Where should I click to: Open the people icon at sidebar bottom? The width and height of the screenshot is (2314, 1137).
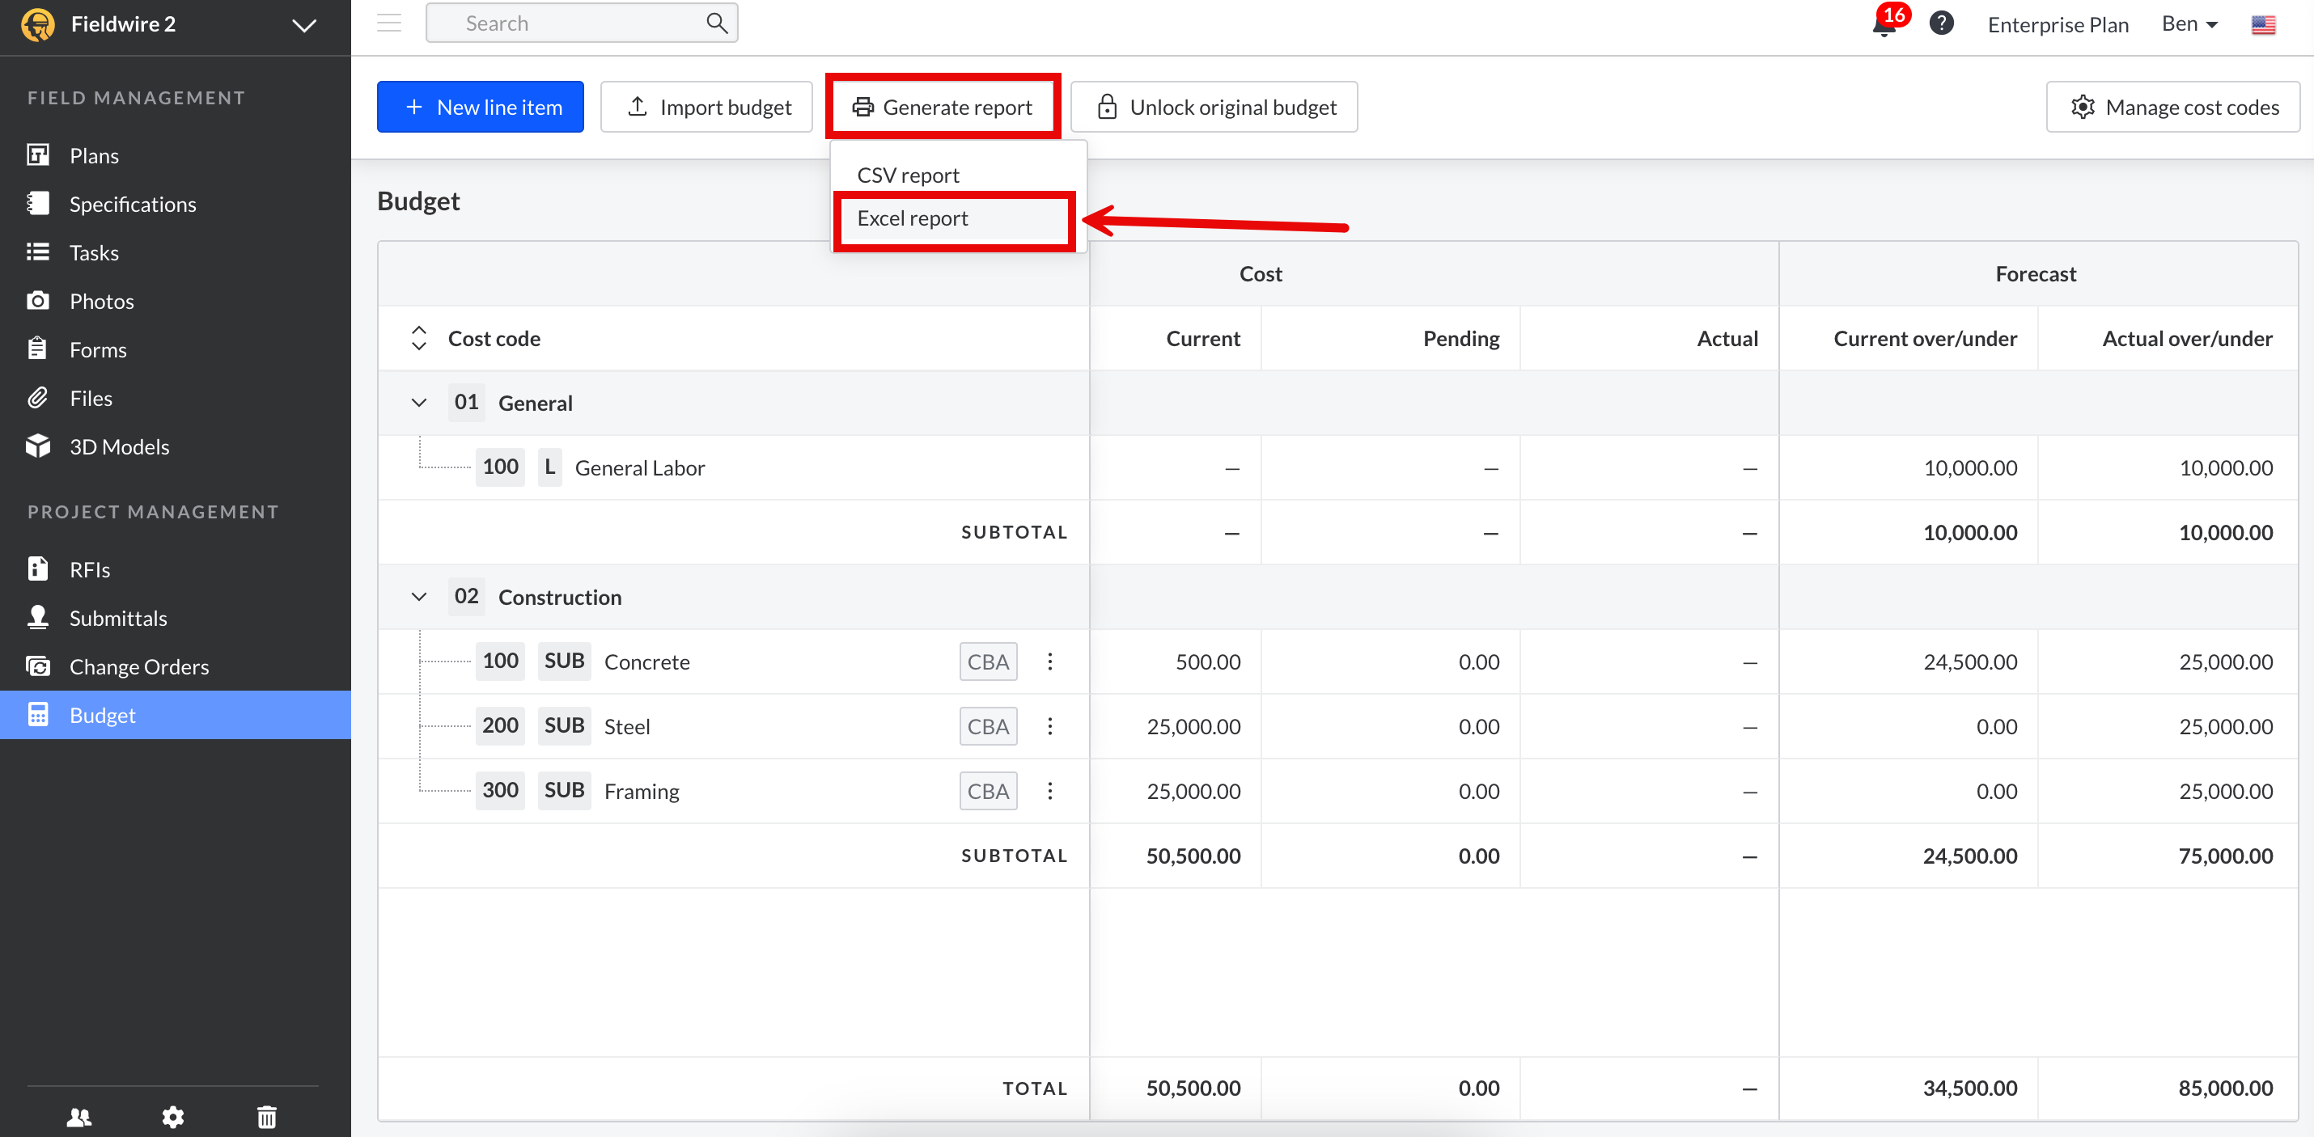(79, 1116)
